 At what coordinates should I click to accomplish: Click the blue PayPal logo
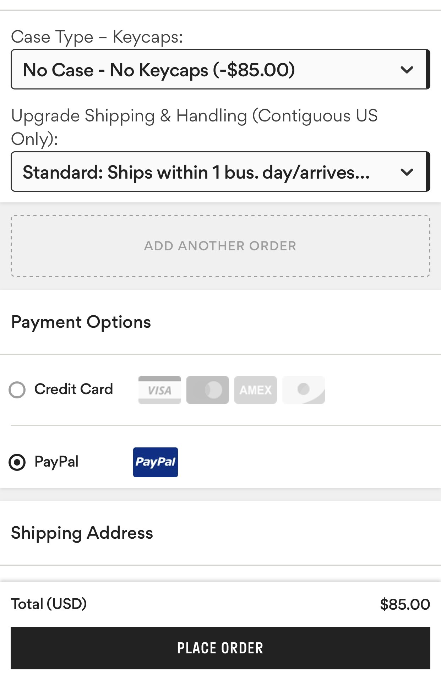[x=156, y=462]
